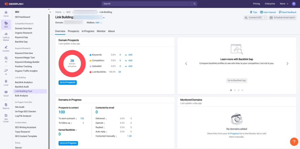The width and height of the screenshot is (300, 149).
Task: Go to previous carousel slide arrow
Action: [186, 64]
